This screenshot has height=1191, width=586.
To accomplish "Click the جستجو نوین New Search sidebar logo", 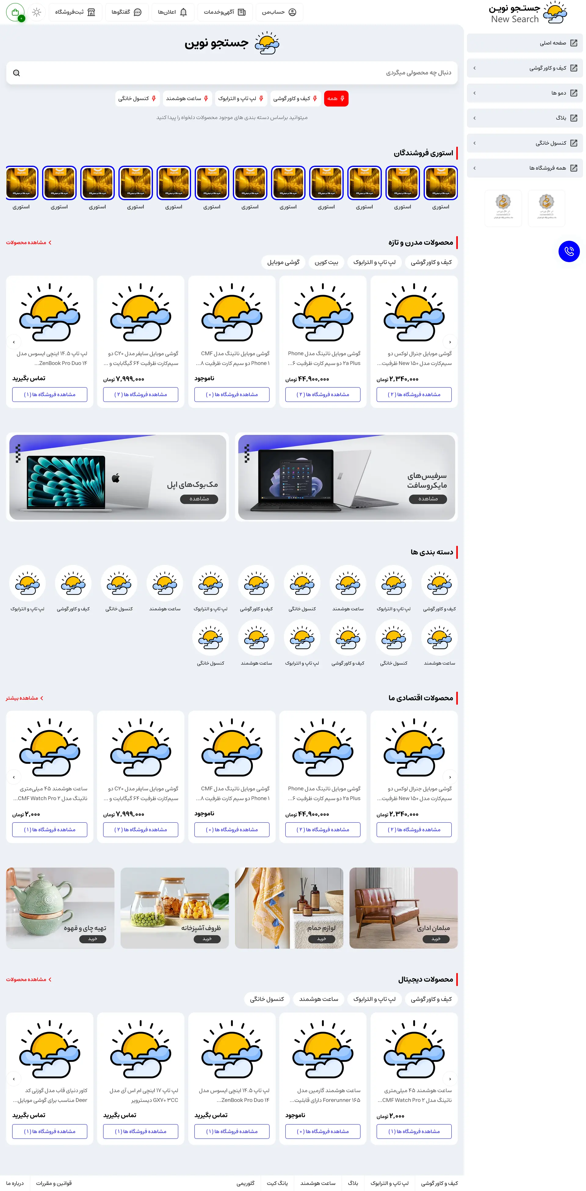I will click(528, 13).
